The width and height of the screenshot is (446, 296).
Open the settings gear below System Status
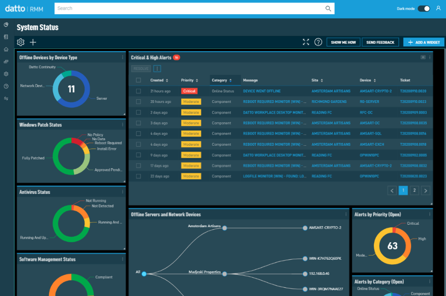20,42
